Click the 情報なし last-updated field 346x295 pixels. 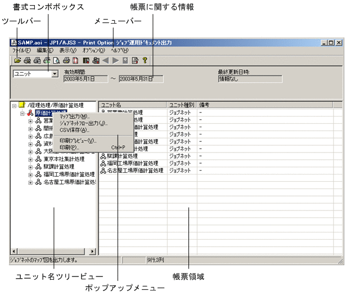(250, 79)
